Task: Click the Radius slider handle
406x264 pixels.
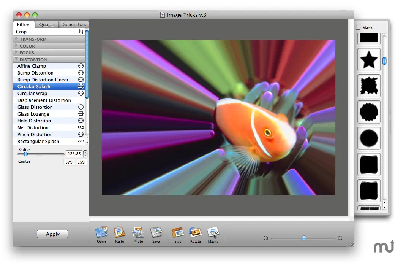Action: pyautogui.click(x=25, y=154)
